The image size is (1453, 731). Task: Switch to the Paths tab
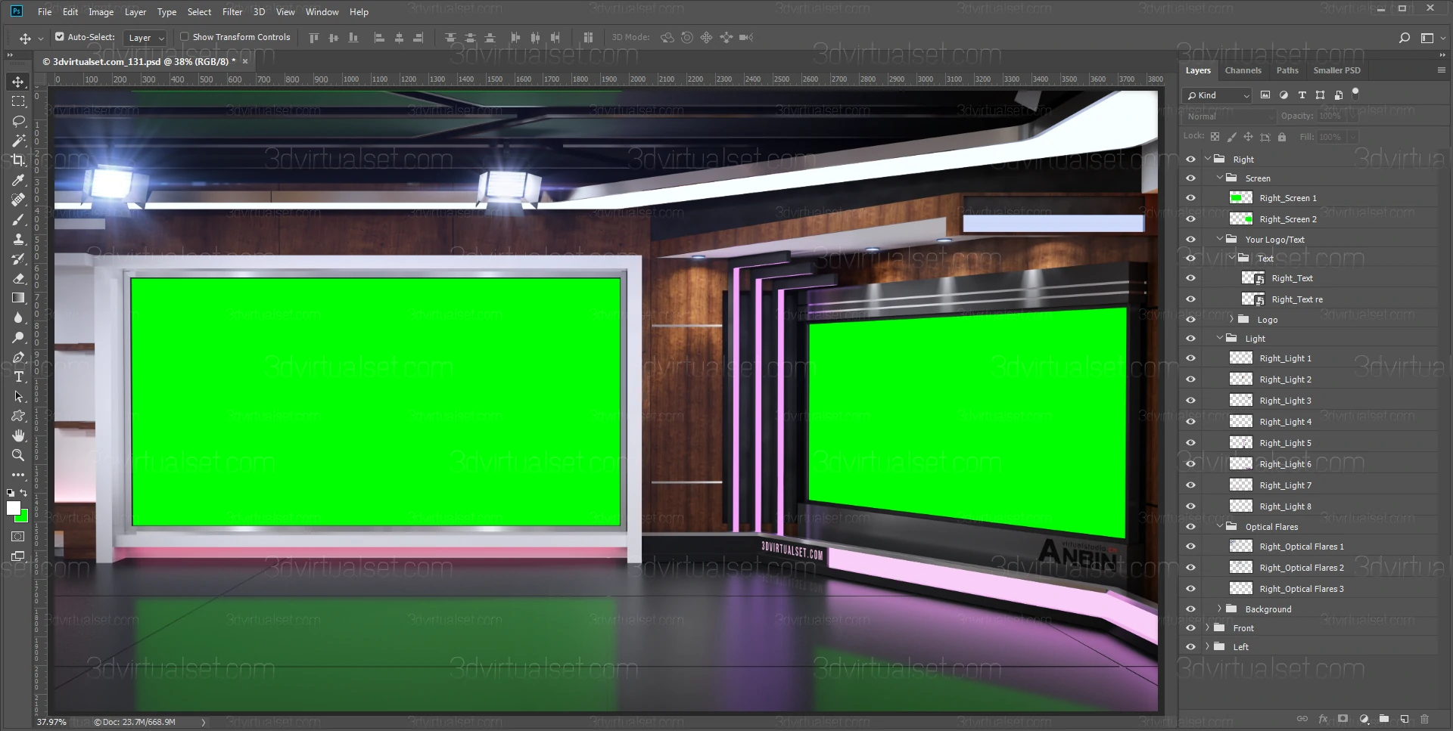click(x=1287, y=70)
